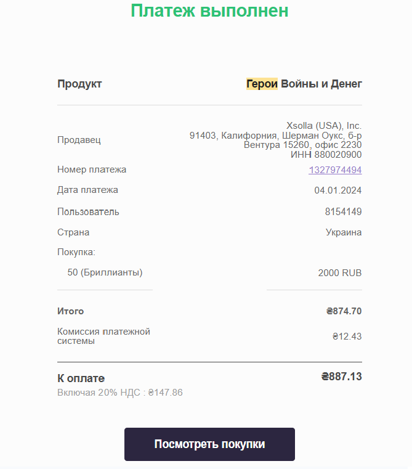The height and width of the screenshot is (469, 412).
Task: Click the 50 (Бриллианты) purchase item
Action: point(105,272)
